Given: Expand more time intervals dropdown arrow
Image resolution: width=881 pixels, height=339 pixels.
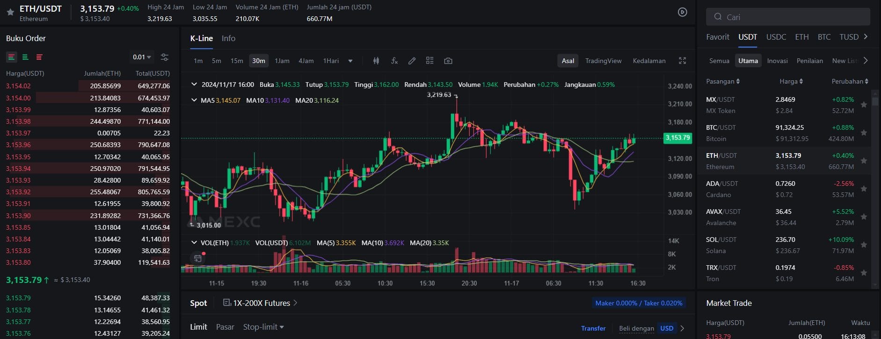Looking at the screenshot, I should 350,61.
